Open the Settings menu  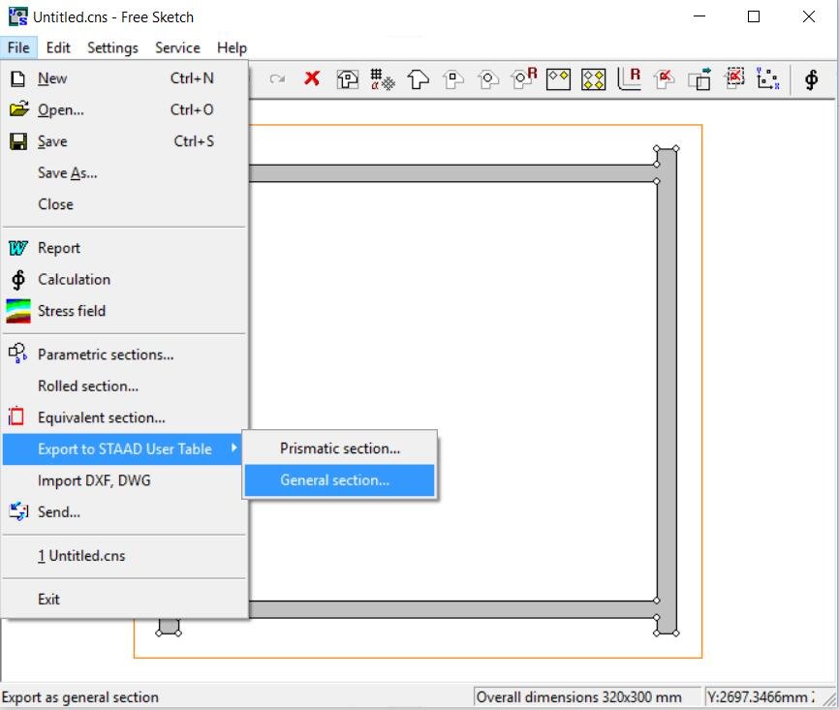pos(112,47)
